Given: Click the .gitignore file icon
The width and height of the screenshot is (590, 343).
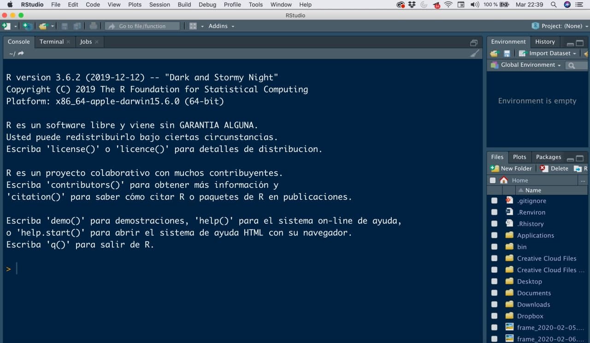Looking at the screenshot, I should point(509,200).
